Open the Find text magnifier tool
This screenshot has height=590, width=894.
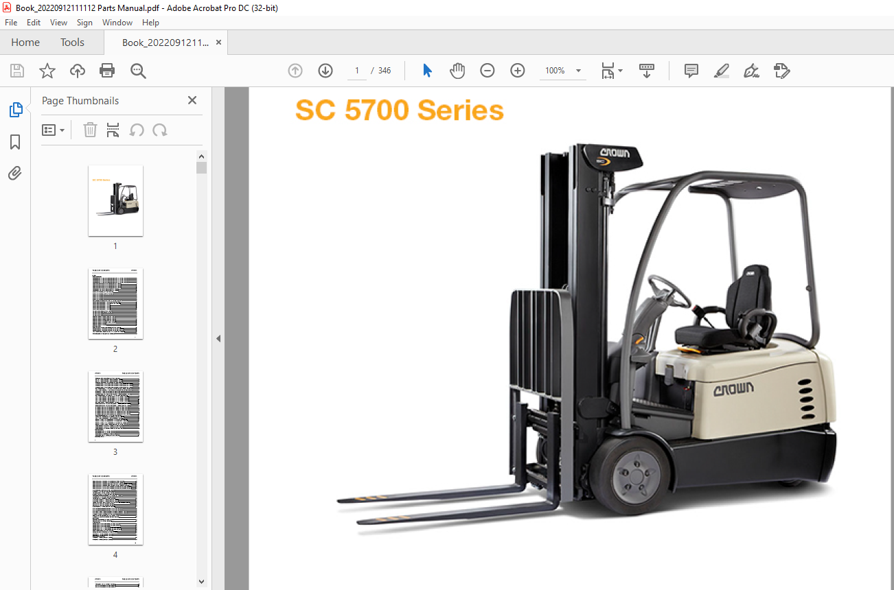138,71
